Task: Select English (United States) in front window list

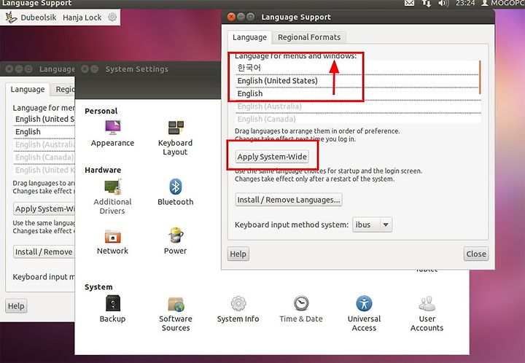Action: click(357, 81)
